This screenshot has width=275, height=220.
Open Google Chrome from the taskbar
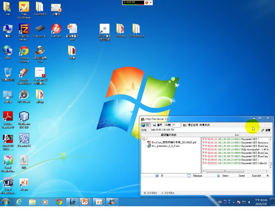[59, 202]
